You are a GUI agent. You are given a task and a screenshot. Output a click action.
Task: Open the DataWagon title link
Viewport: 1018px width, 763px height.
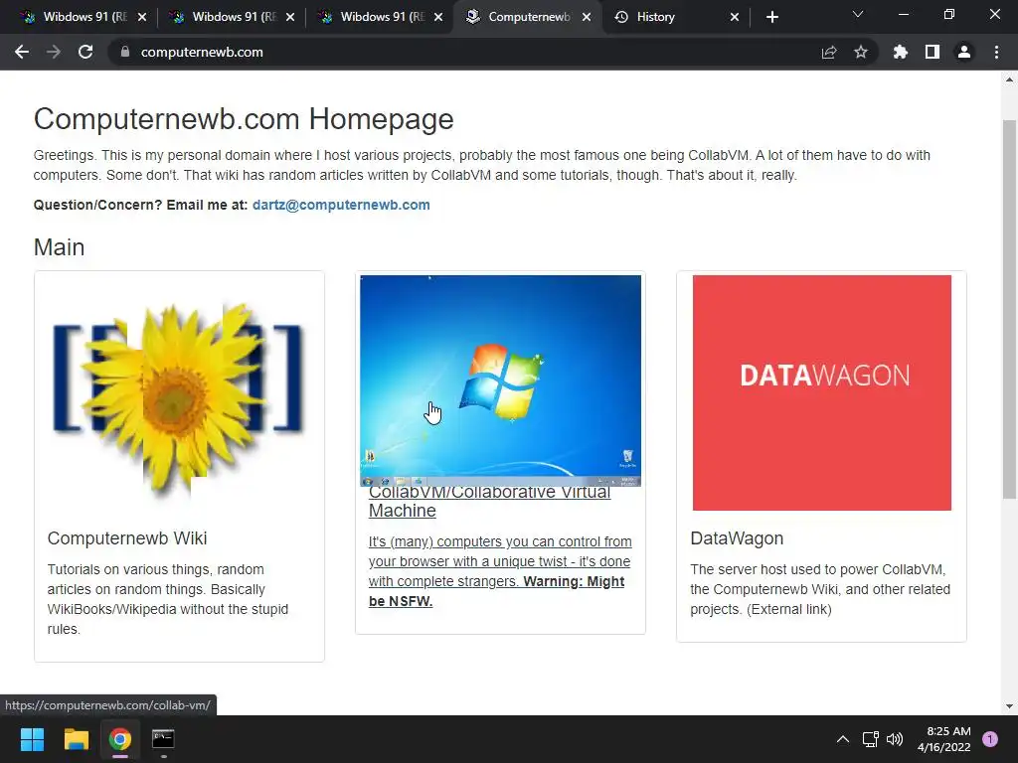(x=737, y=538)
